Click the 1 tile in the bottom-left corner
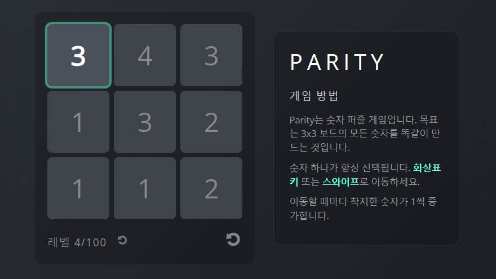The image size is (496, 279). 78,188
